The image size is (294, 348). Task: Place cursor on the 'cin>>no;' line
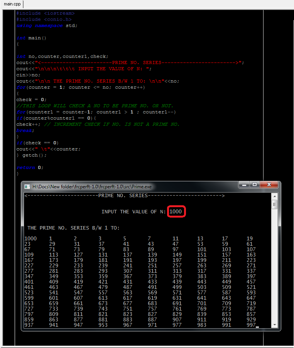pos(28,75)
